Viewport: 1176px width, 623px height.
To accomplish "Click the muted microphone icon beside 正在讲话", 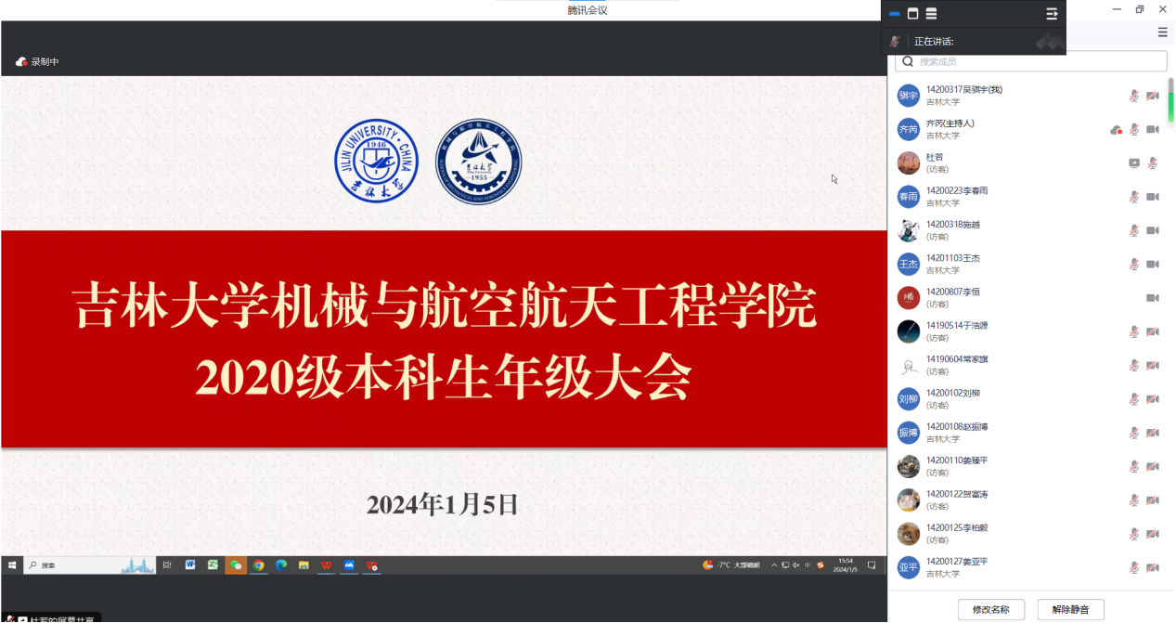I will tap(895, 42).
